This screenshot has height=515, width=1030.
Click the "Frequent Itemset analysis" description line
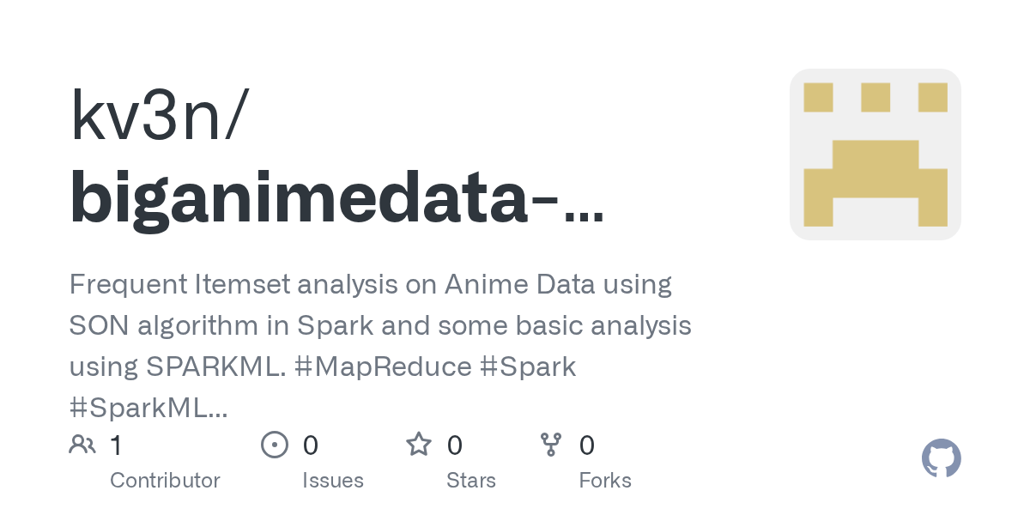pyautogui.click(x=370, y=283)
